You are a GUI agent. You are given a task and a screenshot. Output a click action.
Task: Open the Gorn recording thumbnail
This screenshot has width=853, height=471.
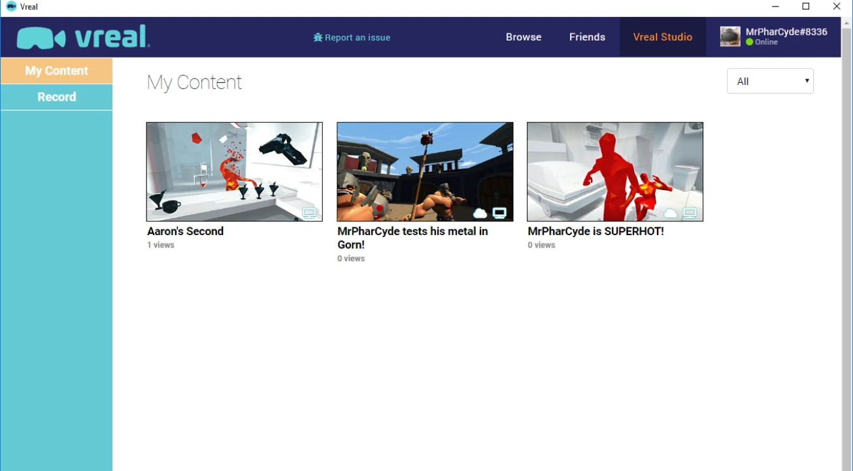[x=425, y=172]
